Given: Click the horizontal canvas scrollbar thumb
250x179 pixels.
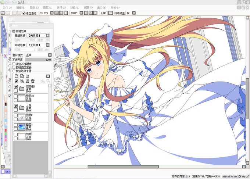Looking at the screenshot, I should pyautogui.click(x=123, y=167).
